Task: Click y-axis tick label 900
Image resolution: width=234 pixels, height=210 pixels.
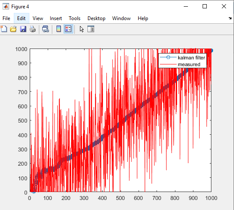Action: (x=23, y=64)
